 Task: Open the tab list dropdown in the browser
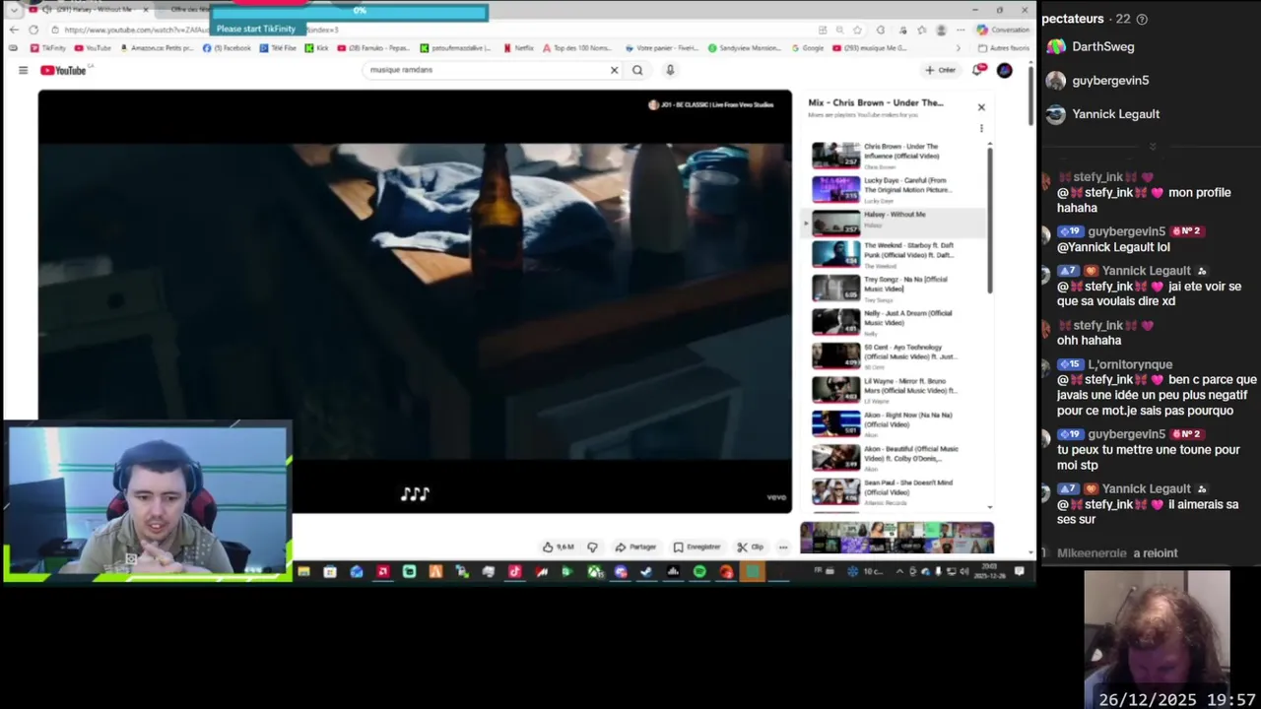coord(14,10)
